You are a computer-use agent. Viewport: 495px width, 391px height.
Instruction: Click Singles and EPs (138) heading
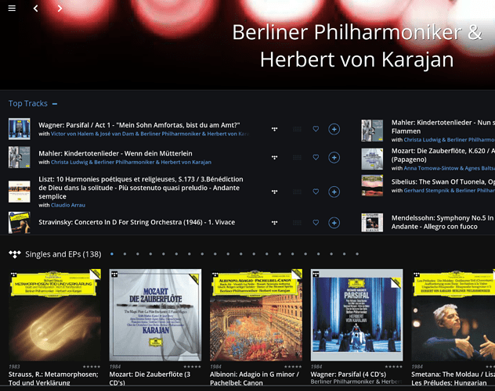(x=63, y=254)
